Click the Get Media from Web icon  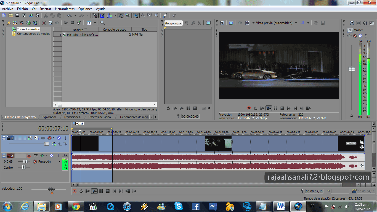35,23
